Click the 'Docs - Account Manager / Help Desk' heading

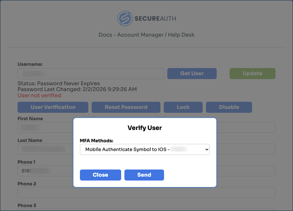[x=146, y=35]
